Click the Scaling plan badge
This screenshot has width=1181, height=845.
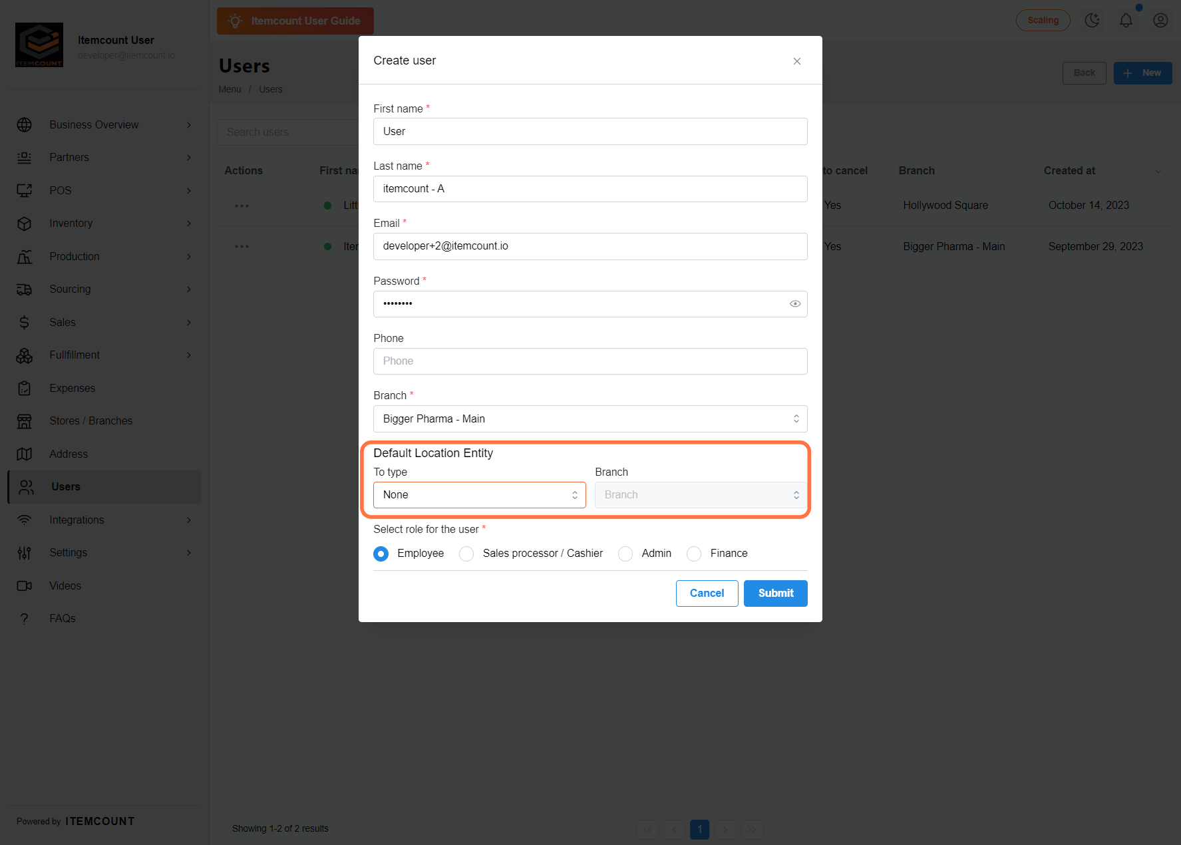click(1043, 21)
